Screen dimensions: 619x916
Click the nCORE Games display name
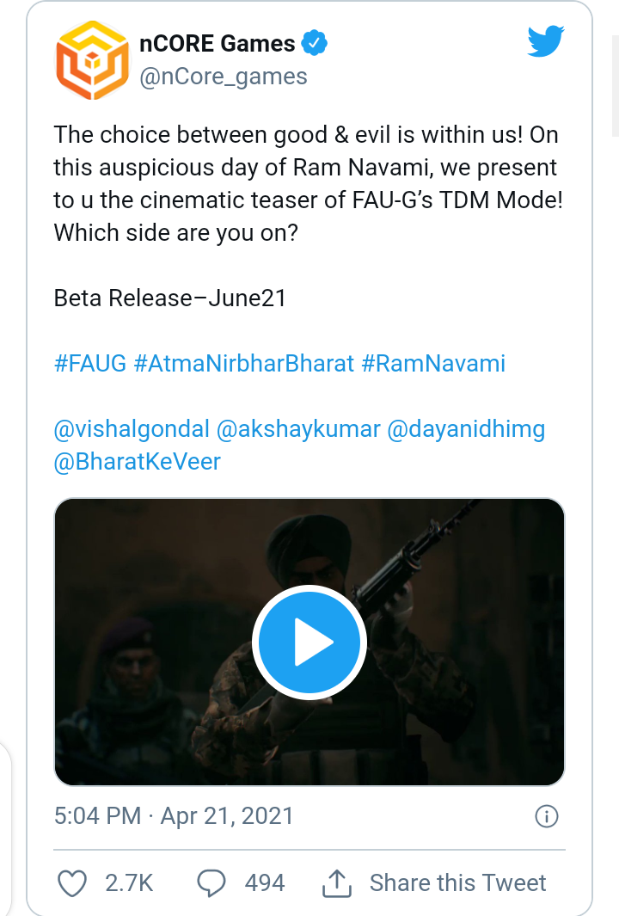218,43
